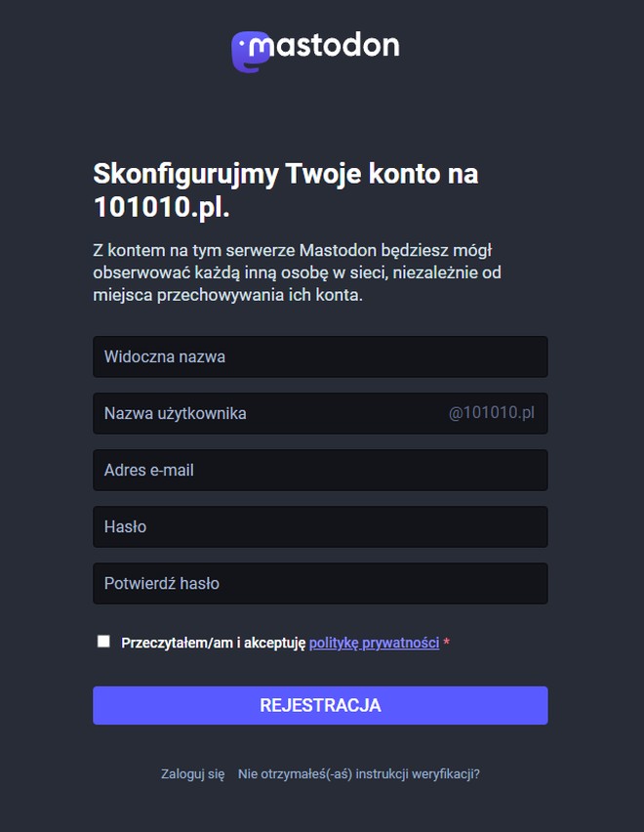Focus the "Widoczna nazwa" input field

click(320, 356)
